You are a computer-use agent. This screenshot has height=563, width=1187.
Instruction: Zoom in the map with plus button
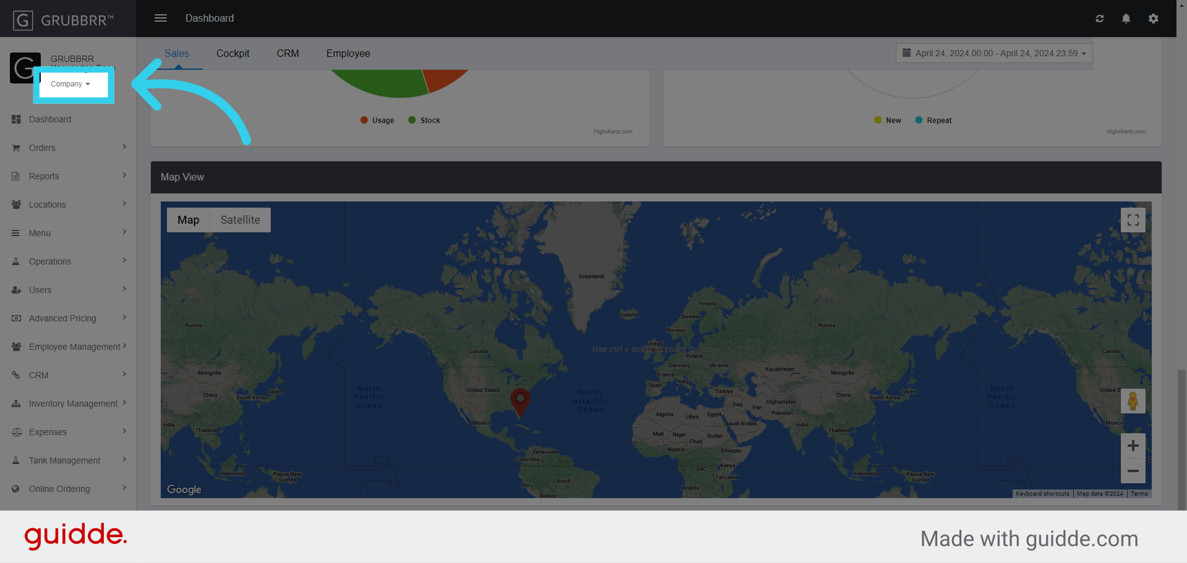pos(1133,446)
